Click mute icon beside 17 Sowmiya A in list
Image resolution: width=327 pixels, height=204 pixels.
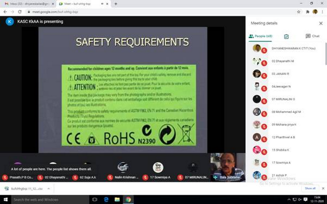pyautogui.click(x=264, y=165)
